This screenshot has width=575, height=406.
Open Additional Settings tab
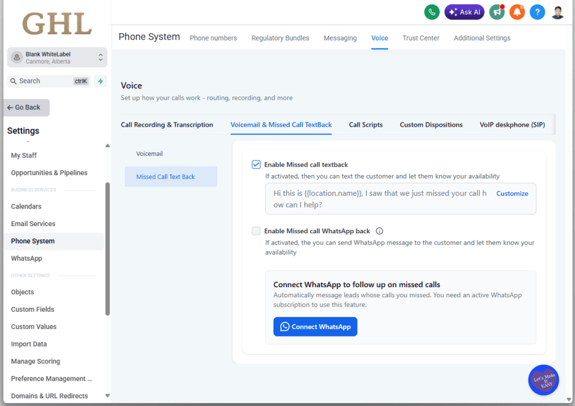pos(482,38)
